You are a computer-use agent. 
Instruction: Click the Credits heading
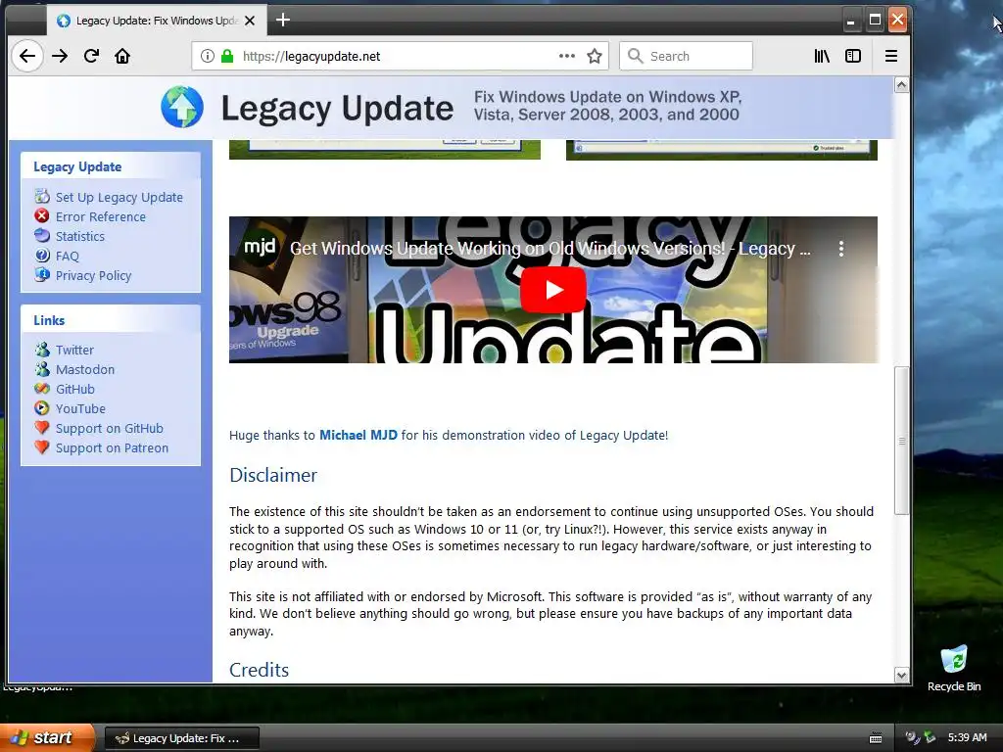pyautogui.click(x=259, y=670)
